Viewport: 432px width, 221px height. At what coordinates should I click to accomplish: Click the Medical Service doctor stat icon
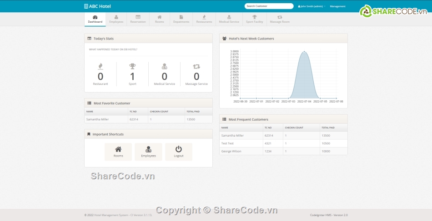click(x=165, y=66)
